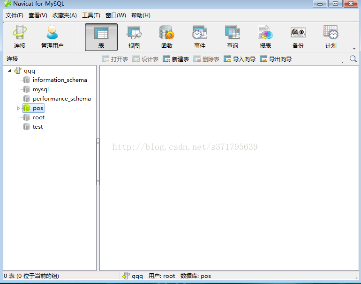The image size is (361, 284).
Task: Close the Navicat window
Action: click(x=351, y=4)
